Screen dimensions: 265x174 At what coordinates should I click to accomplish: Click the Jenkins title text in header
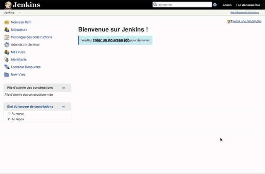(26, 5)
